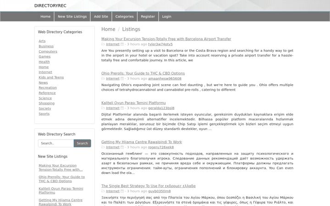Image resolution: width=330 pixels, height=206 pixels.
Task: Select the Shopping category
Action: (x=46, y=103)
